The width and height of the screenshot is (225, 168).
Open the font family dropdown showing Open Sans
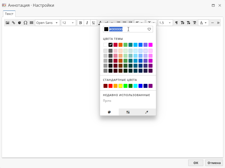[x=47, y=23]
